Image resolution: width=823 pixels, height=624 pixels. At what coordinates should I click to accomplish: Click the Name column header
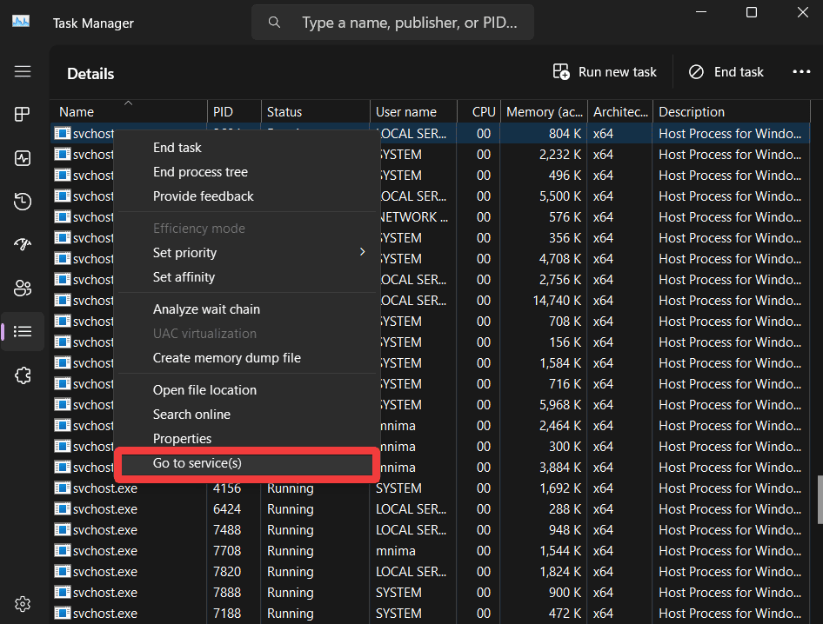77,111
